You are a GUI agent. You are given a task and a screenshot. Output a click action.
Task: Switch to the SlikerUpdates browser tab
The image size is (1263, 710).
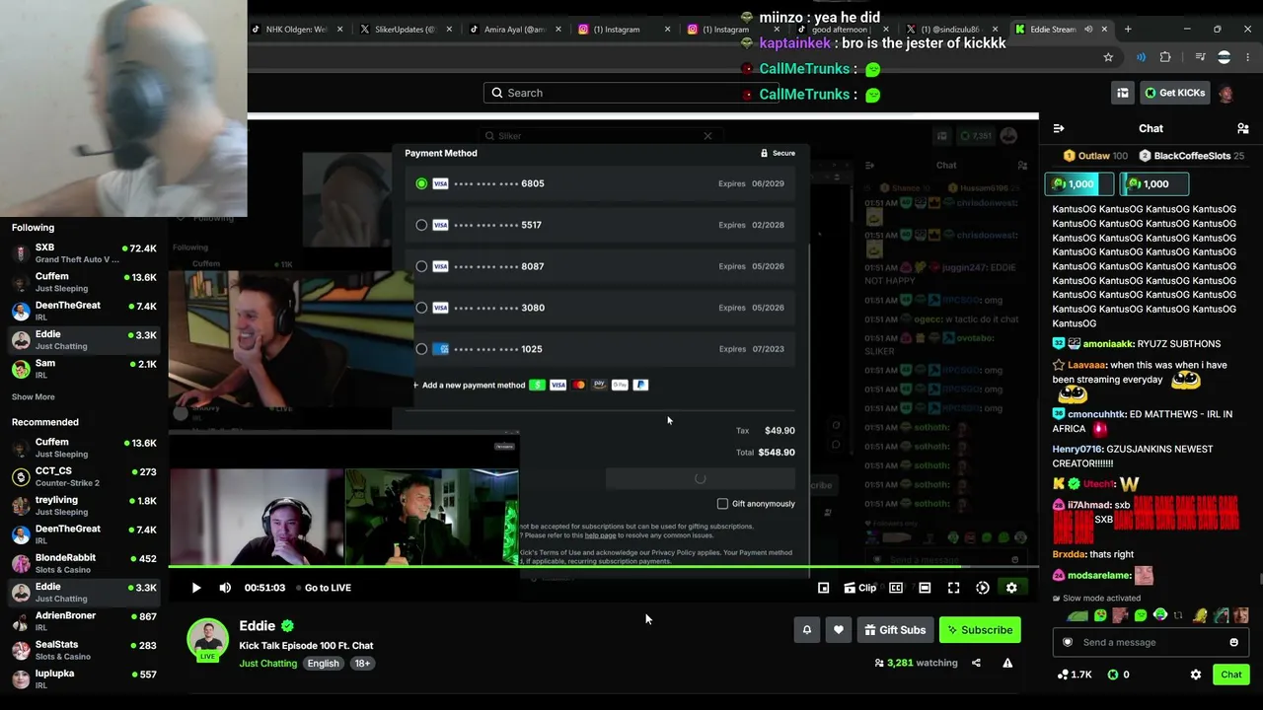[405, 30]
